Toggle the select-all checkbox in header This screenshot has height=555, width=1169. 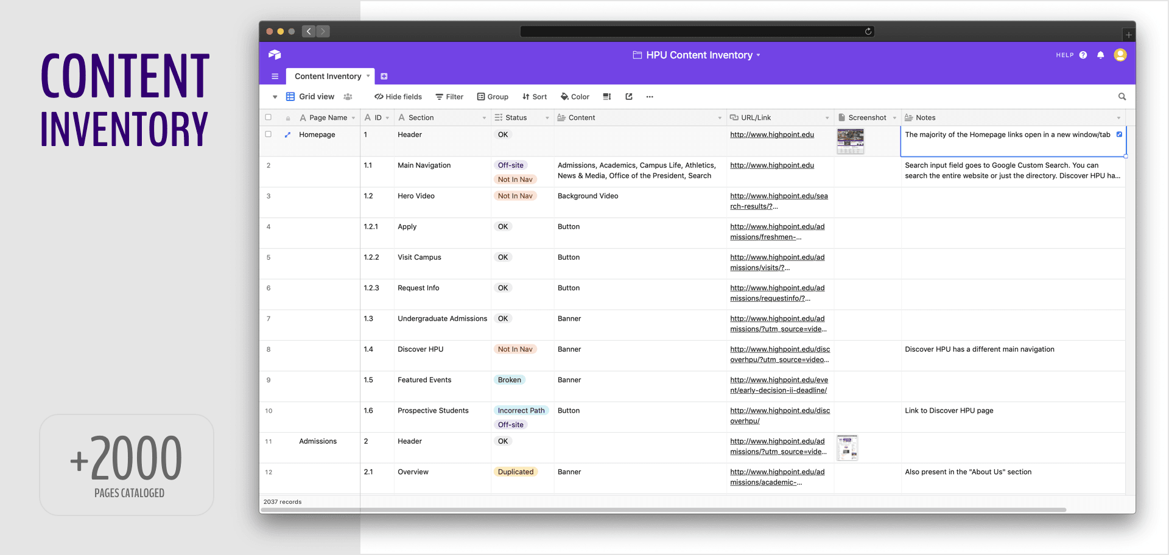click(x=268, y=117)
